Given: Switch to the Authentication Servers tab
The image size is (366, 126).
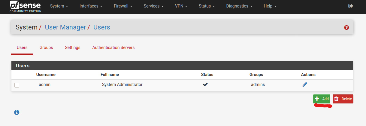Looking at the screenshot, I should coord(113,48).
